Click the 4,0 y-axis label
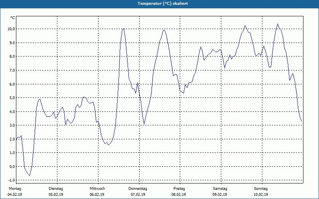 [x=12, y=111]
